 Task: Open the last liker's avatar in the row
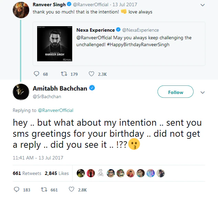(x=161, y=173)
